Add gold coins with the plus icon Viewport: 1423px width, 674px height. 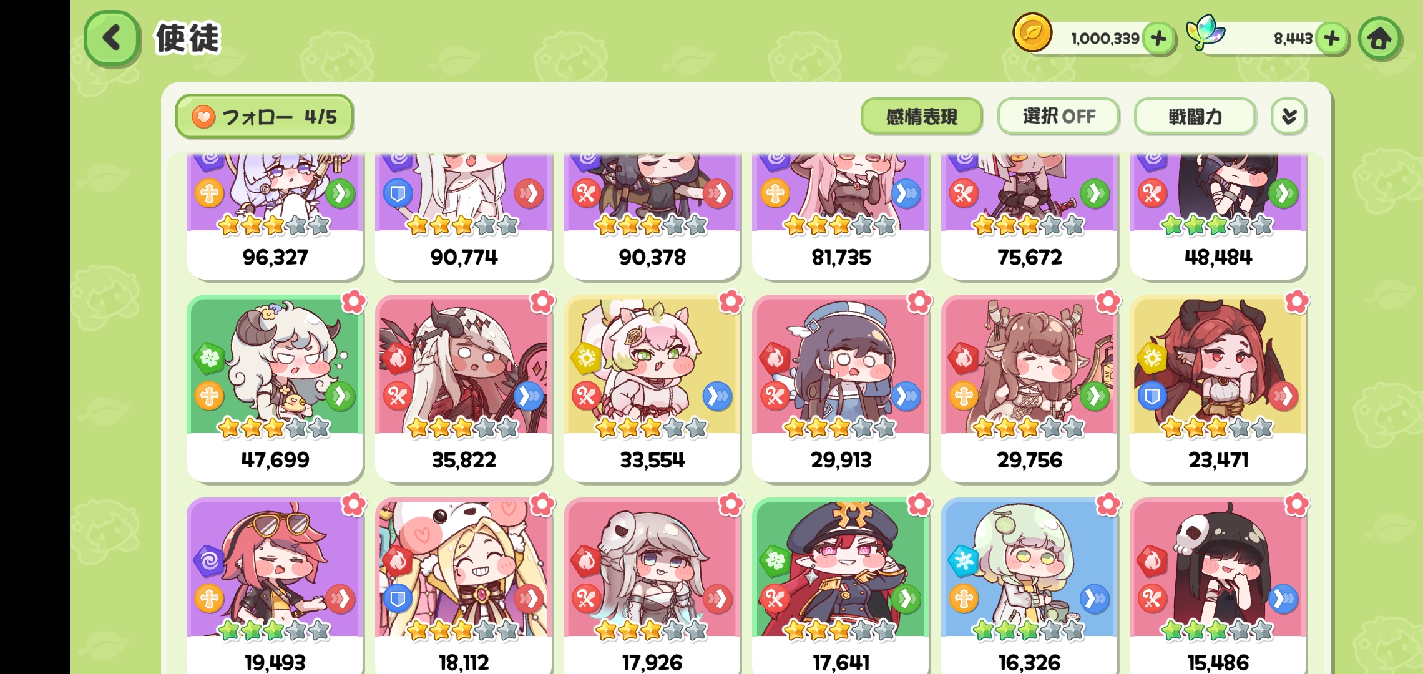click(x=1158, y=39)
